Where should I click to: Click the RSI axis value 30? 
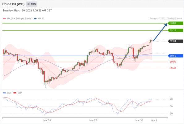(x=171, y=114)
